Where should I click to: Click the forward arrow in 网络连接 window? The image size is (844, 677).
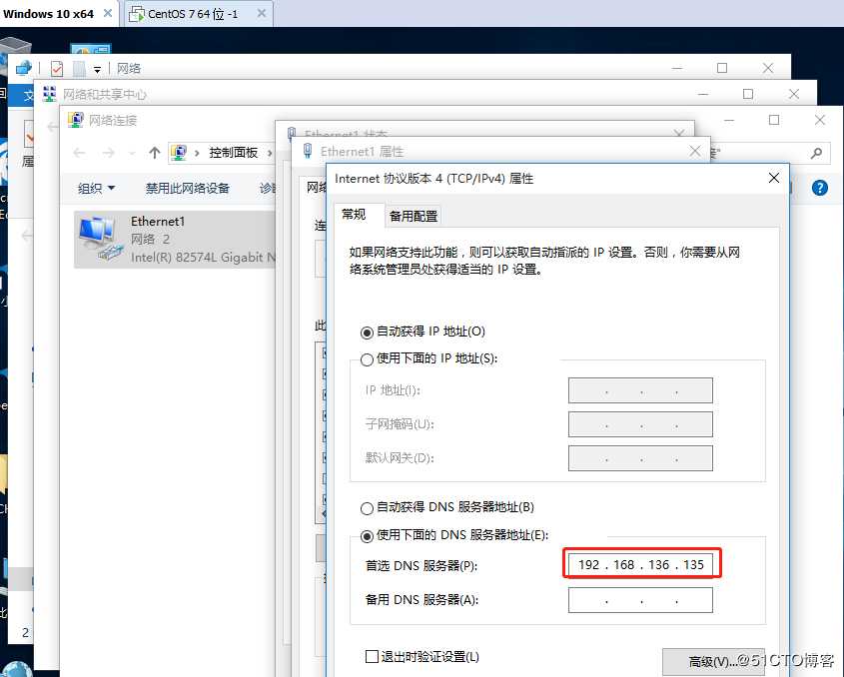coord(108,153)
